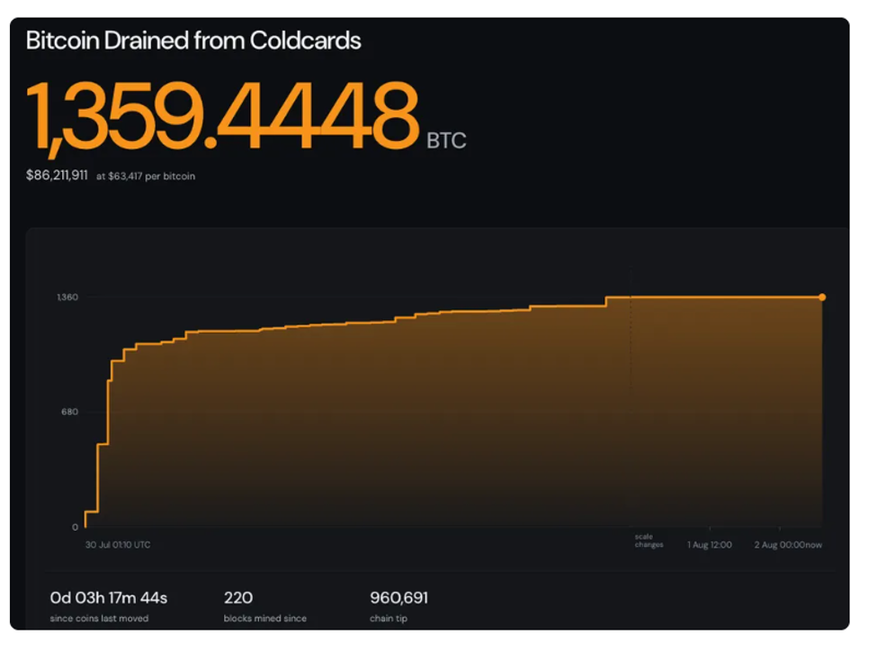Click the 220 blocks count
This screenshot has height=652, width=877.
click(238, 598)
